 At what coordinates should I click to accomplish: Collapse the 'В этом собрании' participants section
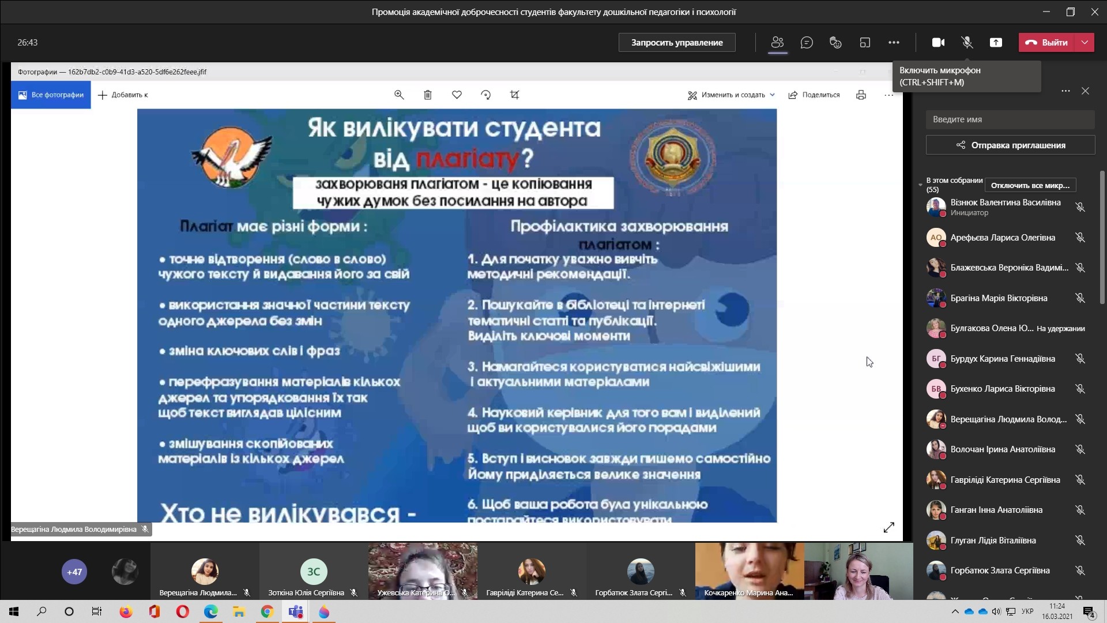click(920, 185)
